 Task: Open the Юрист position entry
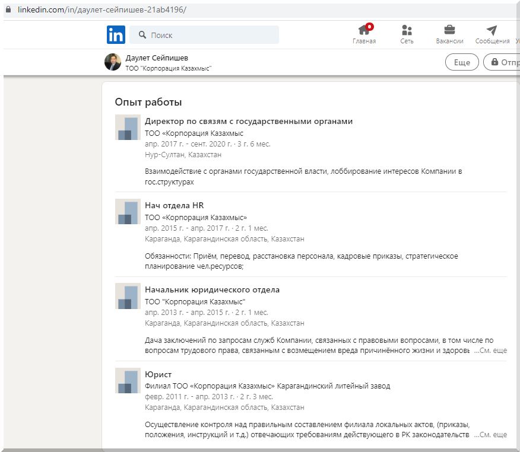click(158, 374)
